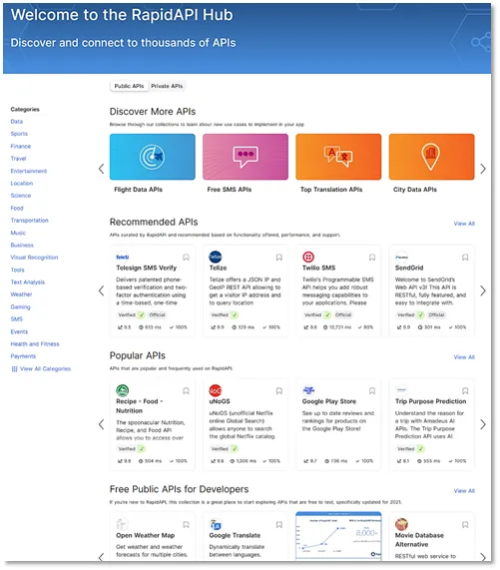This screenshot has width=500, height=570.
Task: Bookmark the Telize API card
Action: 279,258
